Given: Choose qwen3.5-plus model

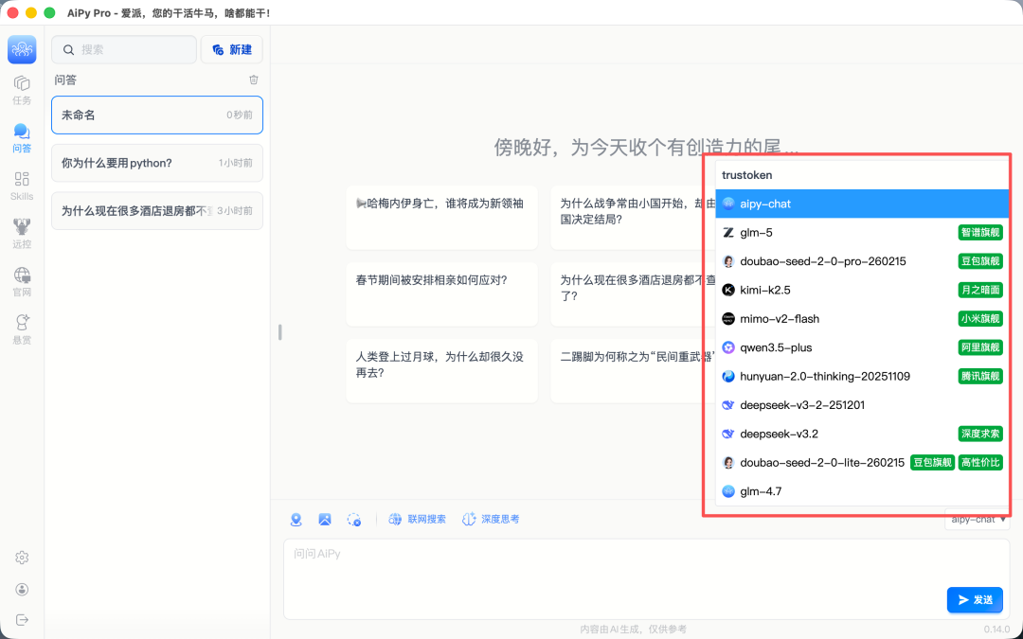Looking at the screenshot, I should 862,346.
